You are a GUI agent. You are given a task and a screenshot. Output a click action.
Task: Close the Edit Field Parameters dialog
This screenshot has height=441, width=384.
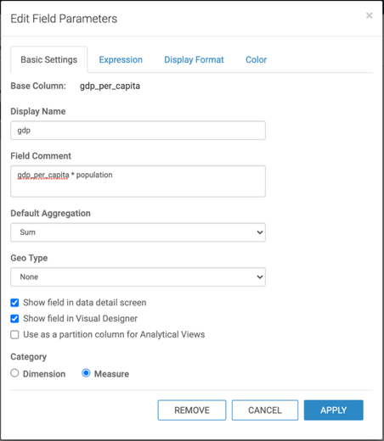pos(369,15)
